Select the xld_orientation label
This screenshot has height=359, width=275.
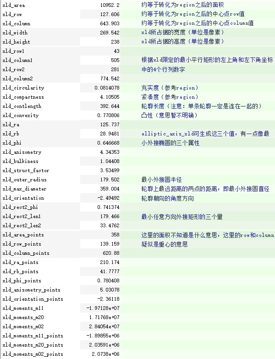coord(23,198)
